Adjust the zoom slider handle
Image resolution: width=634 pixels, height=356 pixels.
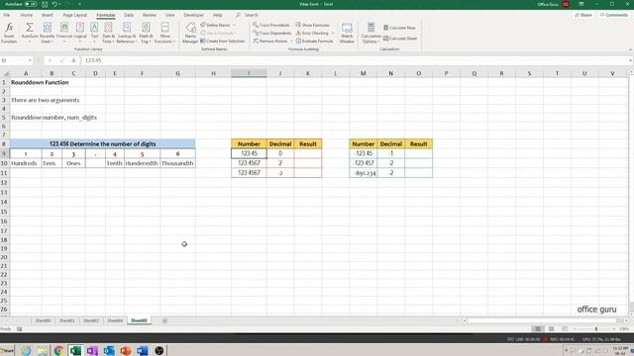pos(596,329)
